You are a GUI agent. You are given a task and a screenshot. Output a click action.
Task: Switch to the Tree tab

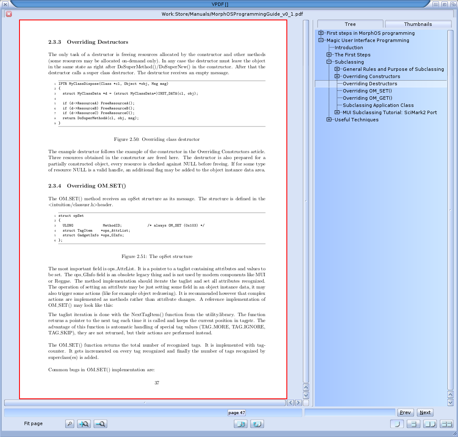pyautogui.click(x=350, y=24)
